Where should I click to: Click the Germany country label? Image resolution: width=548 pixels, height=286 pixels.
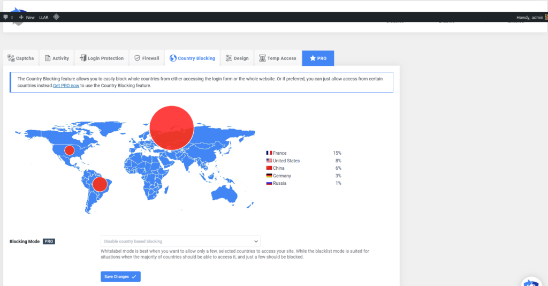coord(282,176)
